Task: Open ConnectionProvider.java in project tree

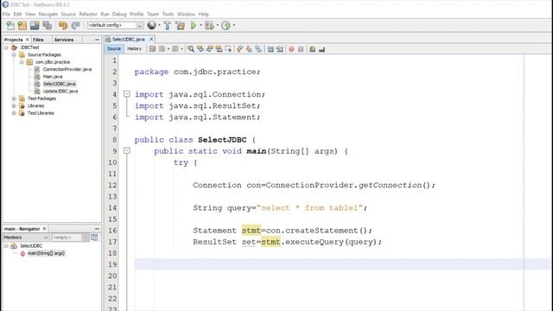Action: point(67,69)
